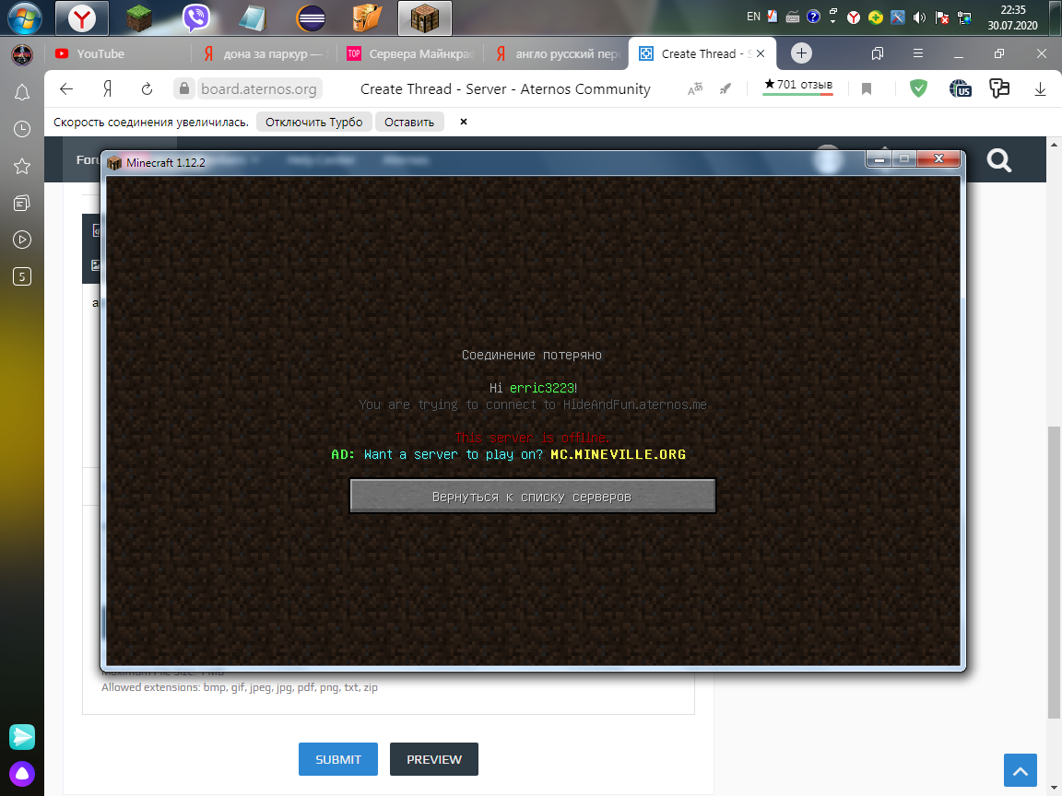1062x796 pixels.
Task: Click the board.aternos.org address field
Action: pos(259,88)
